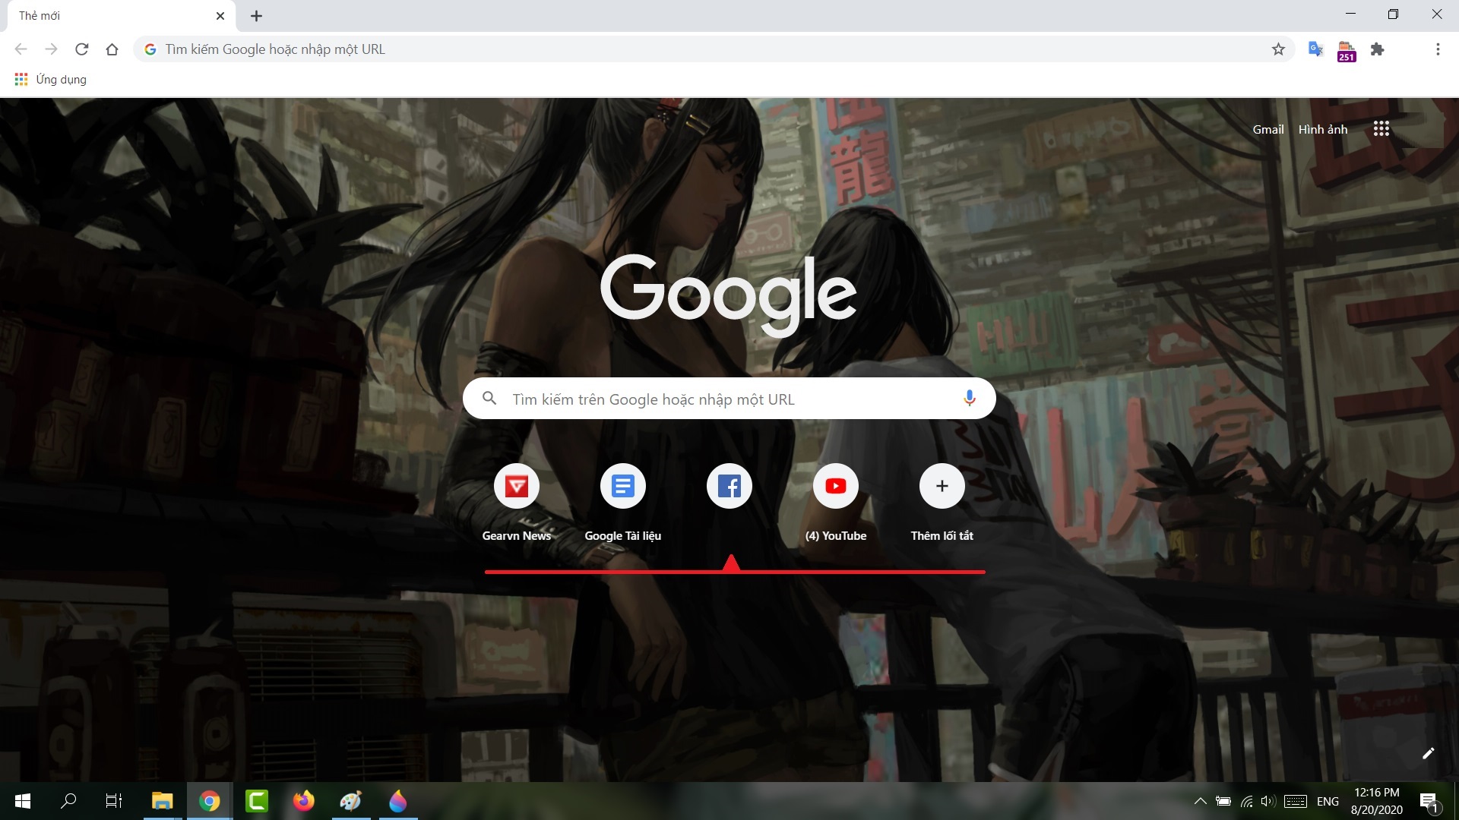Click the browser back arrow

[x=21, y=49]
